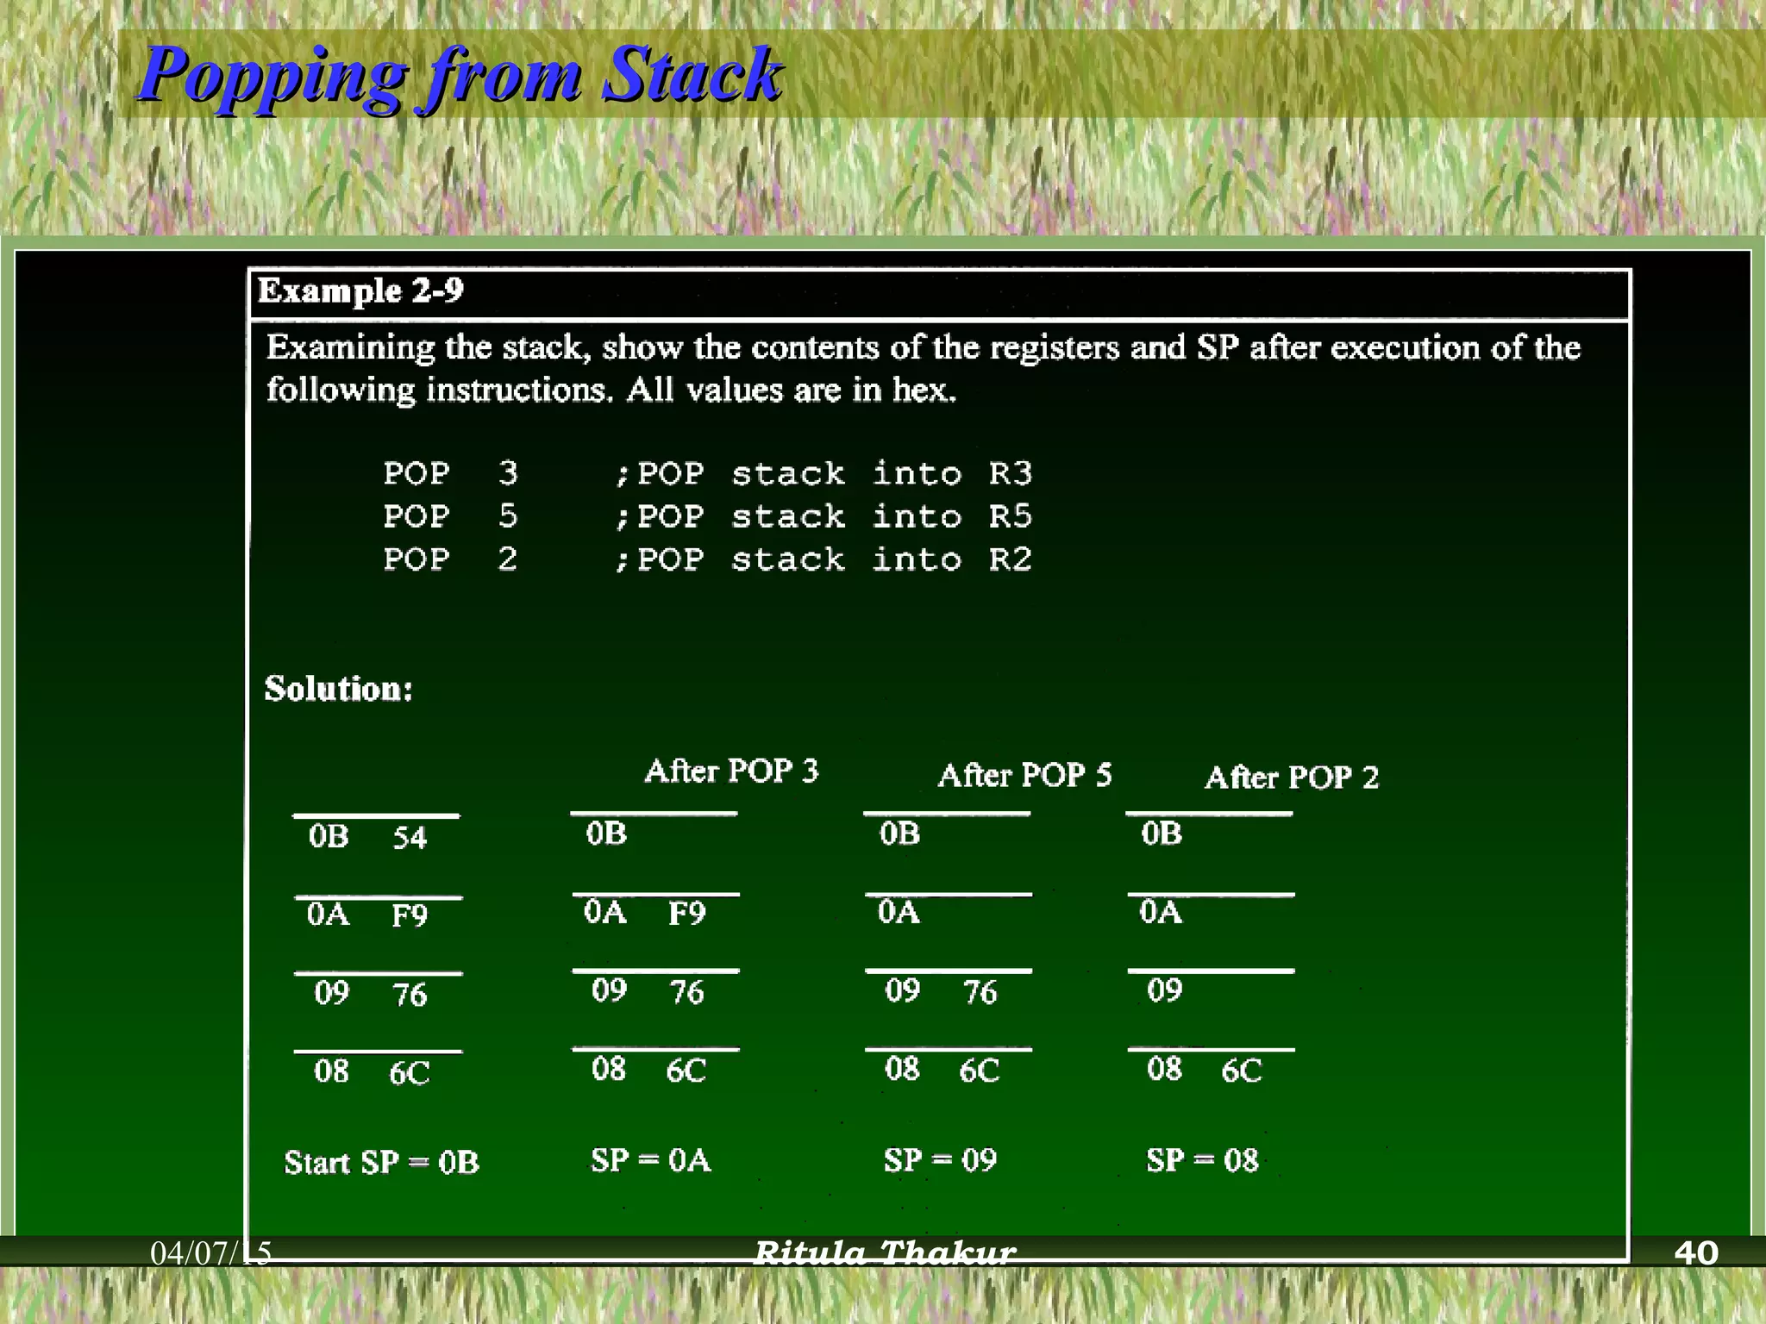
Task: Click the 6C value under After POP 2
Action: pyautogui.click(x=1241, y=1071)
